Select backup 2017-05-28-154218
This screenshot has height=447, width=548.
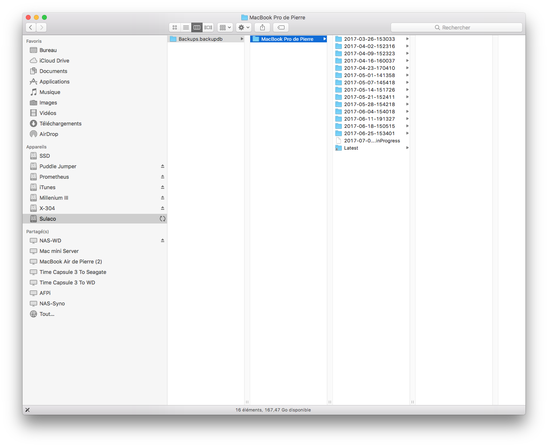tap(371, 104)
